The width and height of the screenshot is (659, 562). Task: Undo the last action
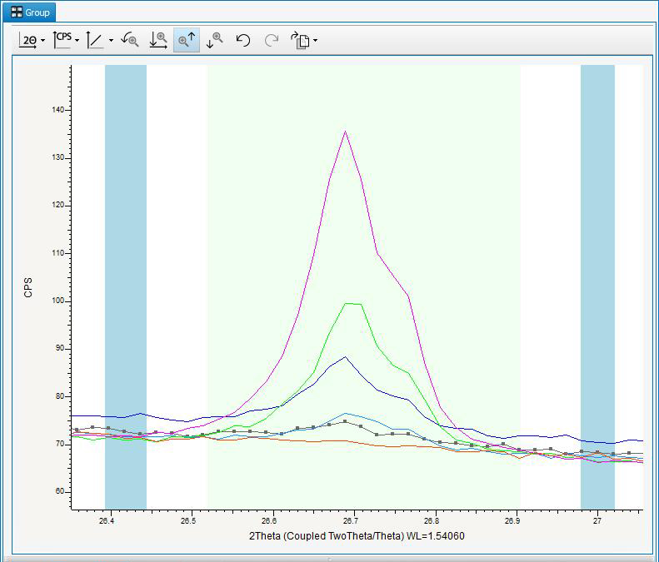click(x=243, y=40)
